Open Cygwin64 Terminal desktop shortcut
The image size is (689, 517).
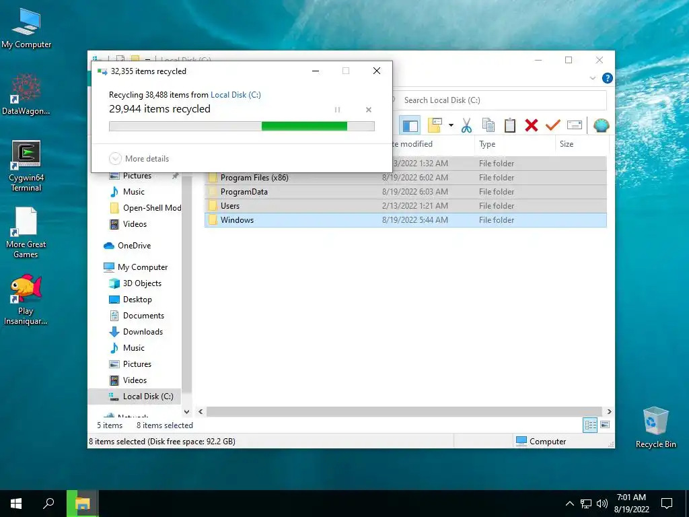coord(26,166)
